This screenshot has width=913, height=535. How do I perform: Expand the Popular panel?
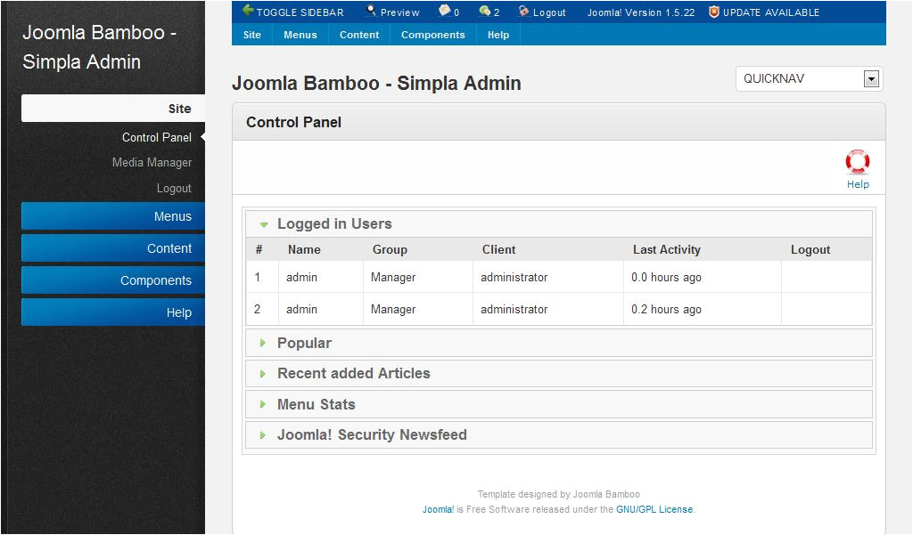click(559, 343)
